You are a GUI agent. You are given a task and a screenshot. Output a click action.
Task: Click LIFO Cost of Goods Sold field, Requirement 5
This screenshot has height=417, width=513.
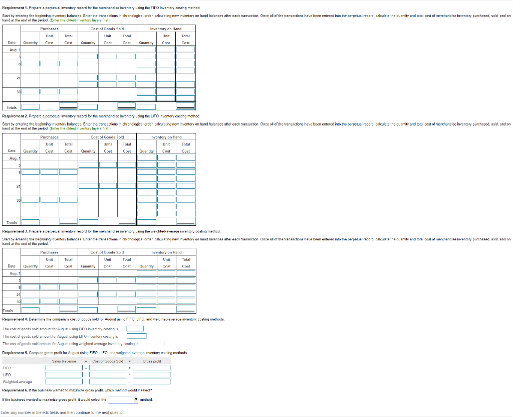(x=108, y=375)
